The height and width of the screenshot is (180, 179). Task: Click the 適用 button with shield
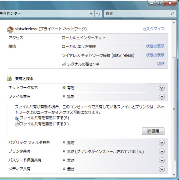coord(153,131)
